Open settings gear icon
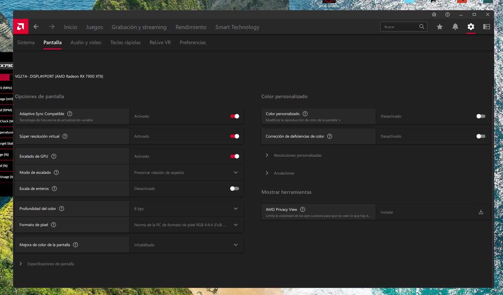Image resolution: width=503 pixels, height=295 pixels. tap(471, 27)
